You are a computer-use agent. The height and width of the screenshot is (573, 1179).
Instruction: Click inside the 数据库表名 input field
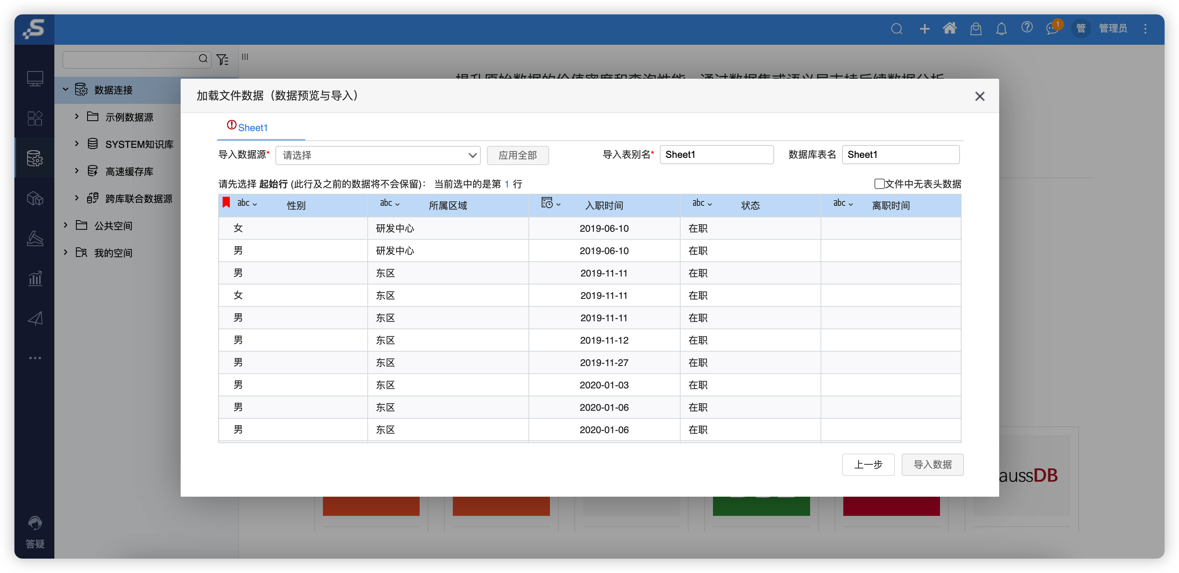(901, 154)
